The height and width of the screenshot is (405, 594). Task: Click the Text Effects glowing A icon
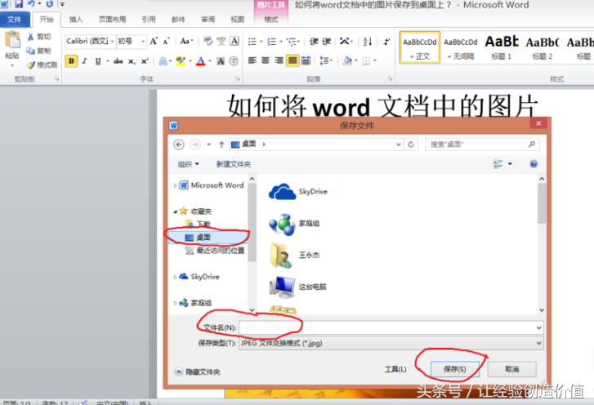pos(163,61)
